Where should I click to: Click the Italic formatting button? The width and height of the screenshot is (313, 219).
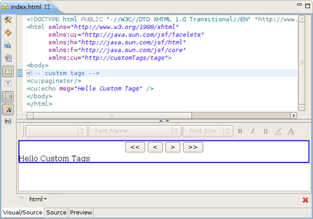point(253,131)
